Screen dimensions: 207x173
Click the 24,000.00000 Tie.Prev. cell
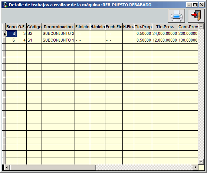pos(165,33)
